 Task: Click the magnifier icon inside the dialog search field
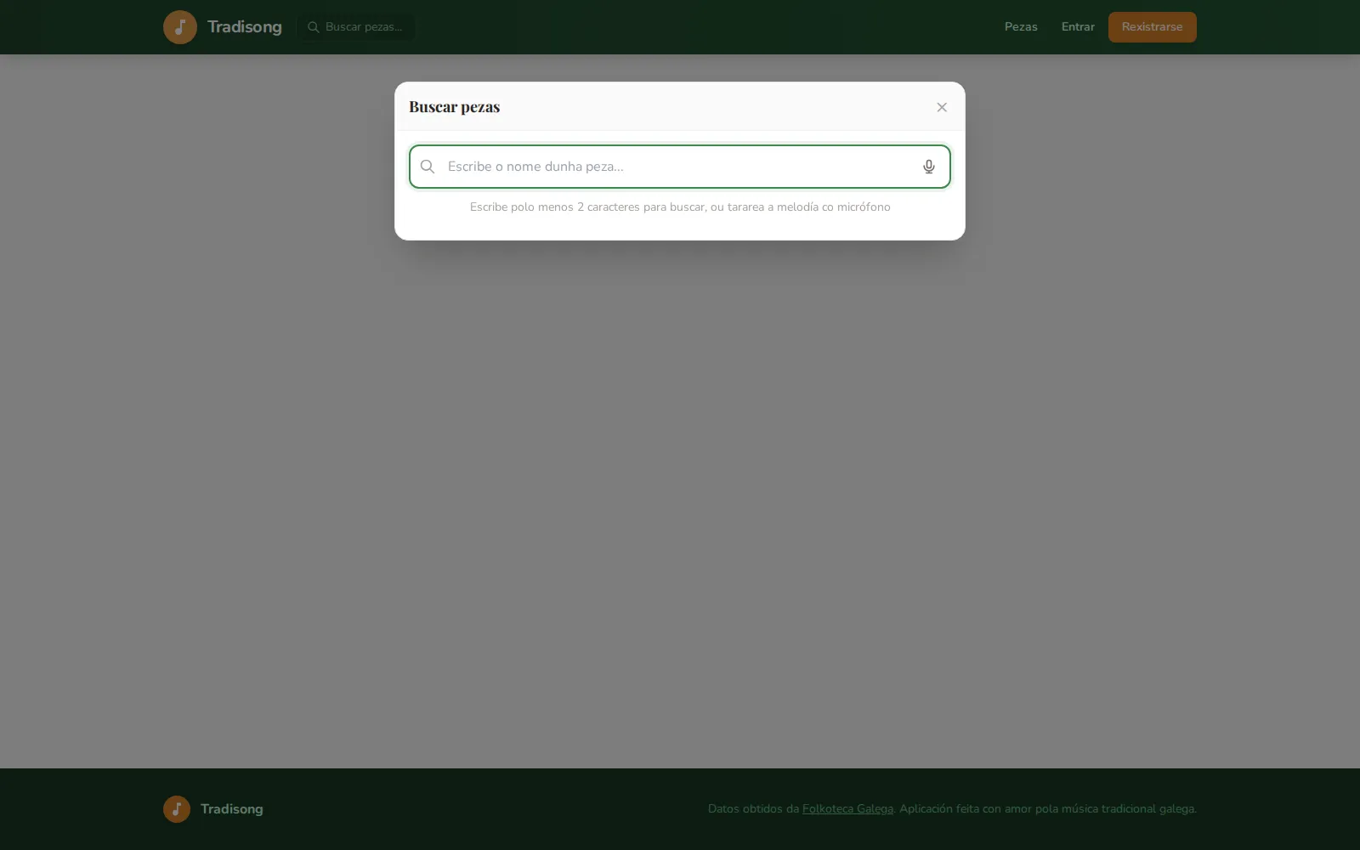(428, 167)
